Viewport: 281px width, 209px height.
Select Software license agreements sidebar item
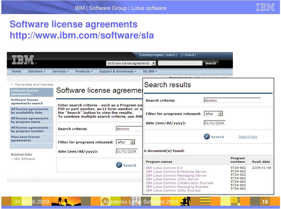point(31,92)
